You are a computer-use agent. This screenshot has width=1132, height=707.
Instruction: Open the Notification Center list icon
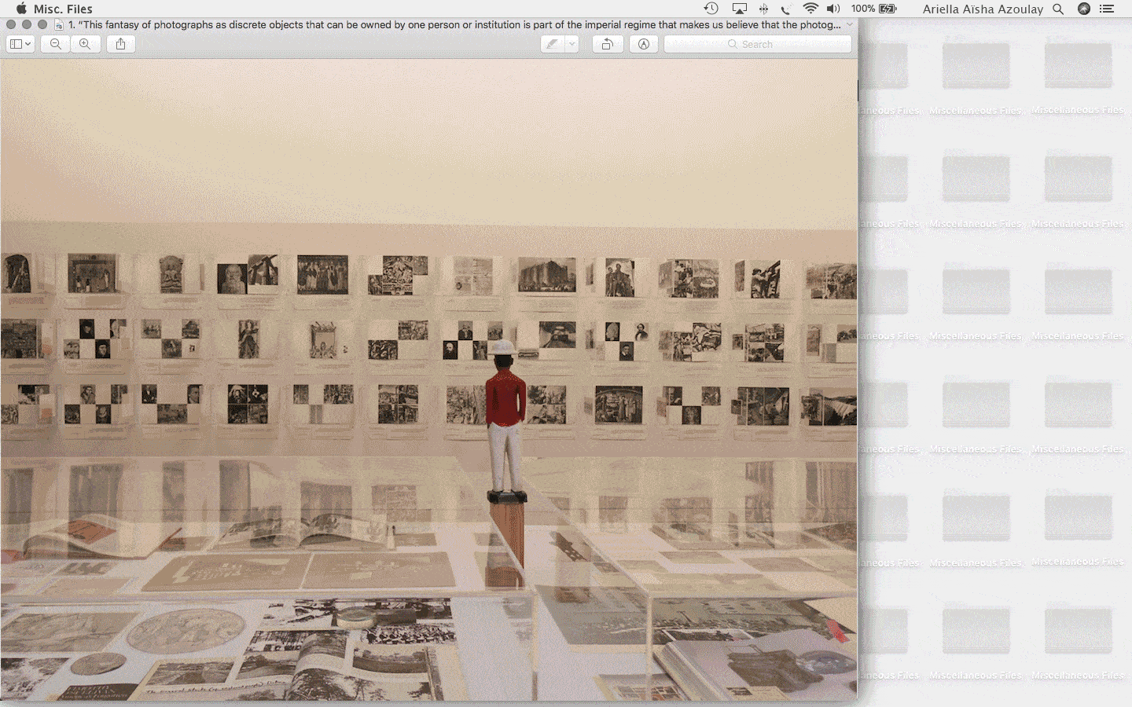click(1107, 9)
